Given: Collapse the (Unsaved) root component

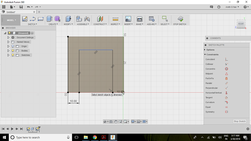Looking at the screenshot, I should coord(5,33).
